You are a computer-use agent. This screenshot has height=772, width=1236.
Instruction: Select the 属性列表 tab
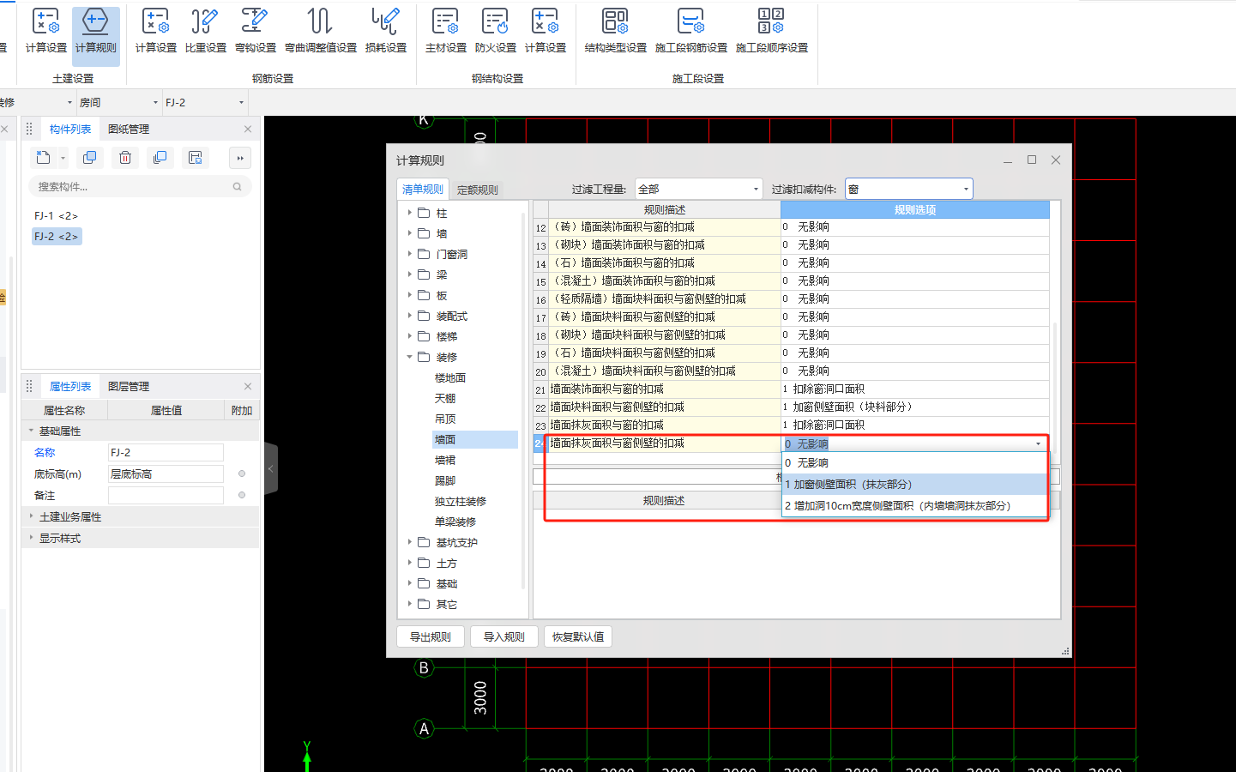click(70, 386)
